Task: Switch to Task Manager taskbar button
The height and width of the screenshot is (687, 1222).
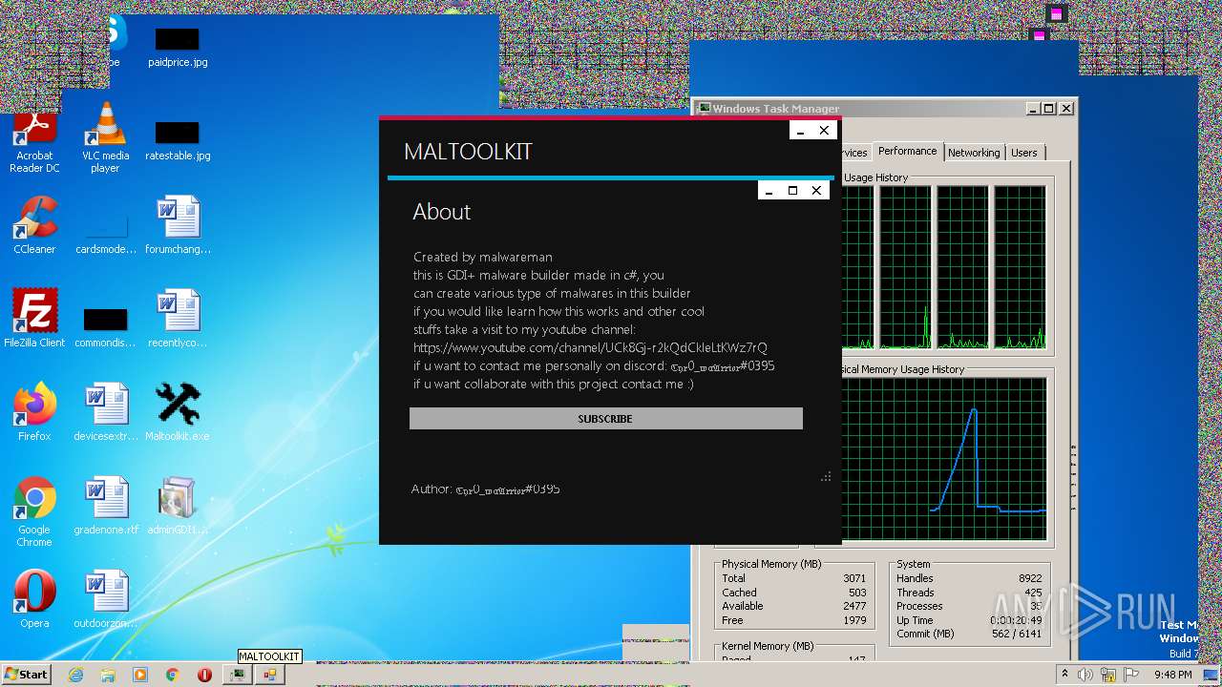Action: pos(237,675)
